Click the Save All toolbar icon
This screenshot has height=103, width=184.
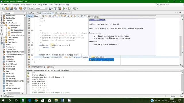point(15,8)
